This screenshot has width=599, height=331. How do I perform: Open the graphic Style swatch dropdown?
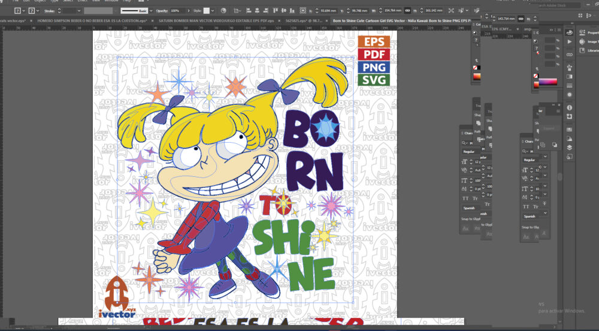pos(213,11)
